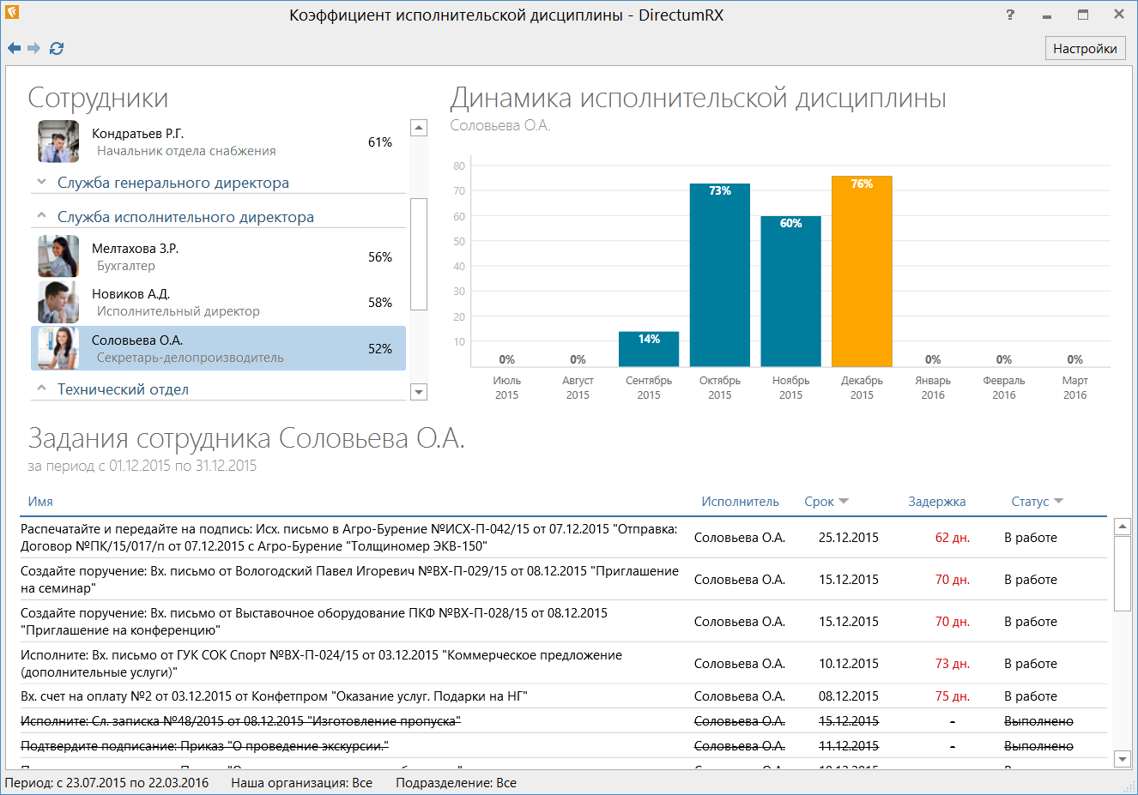Click task table scroll up arrow
Image resolution: width=1138 pixels, height=795 pixels.
pyautogui.click(x=1122, y=527)
